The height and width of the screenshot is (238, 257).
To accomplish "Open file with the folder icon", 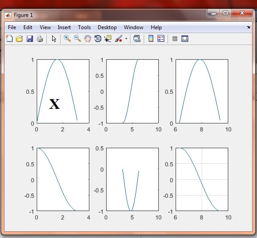I will click(19, 38).
